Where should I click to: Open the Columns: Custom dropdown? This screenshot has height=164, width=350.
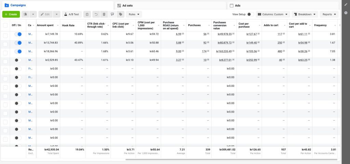(x=273, y=14)
